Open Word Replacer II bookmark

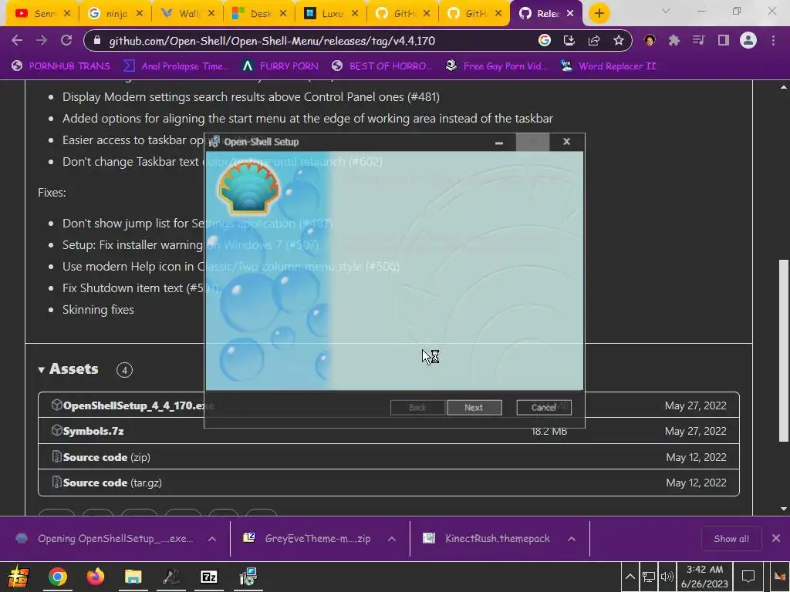pos(609,66)
